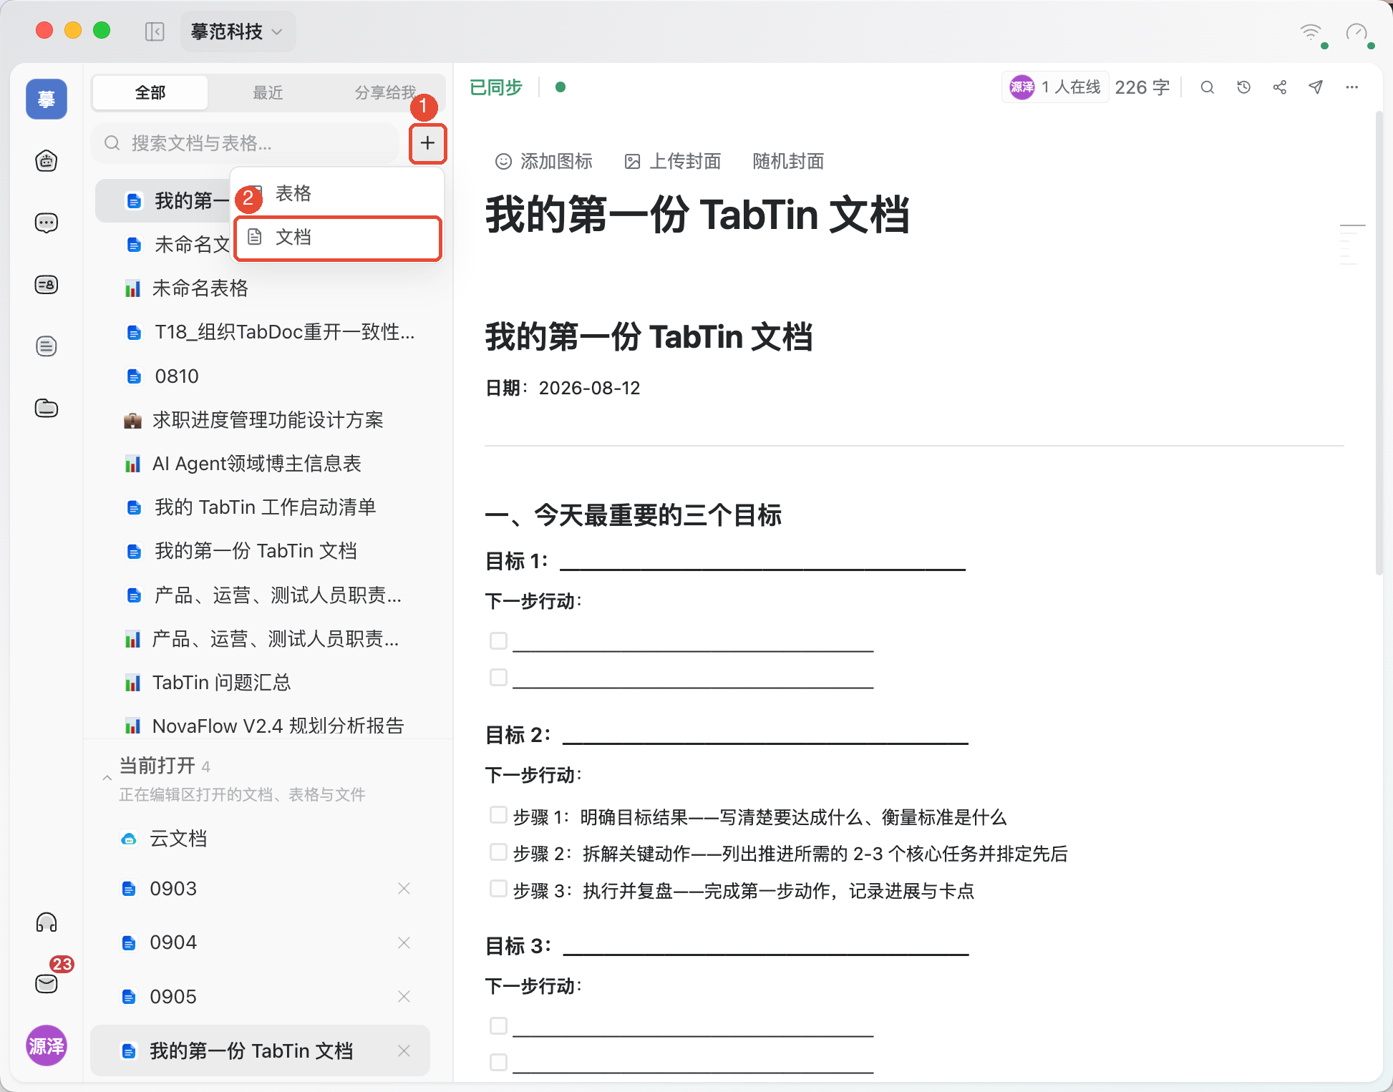Open the contacts card sidebar icon

click(x=47, y=285)
